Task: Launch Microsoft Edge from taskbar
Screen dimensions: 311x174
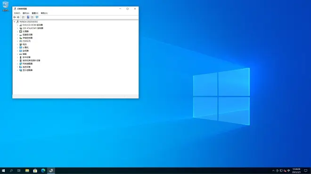Action: pos(43,171)
